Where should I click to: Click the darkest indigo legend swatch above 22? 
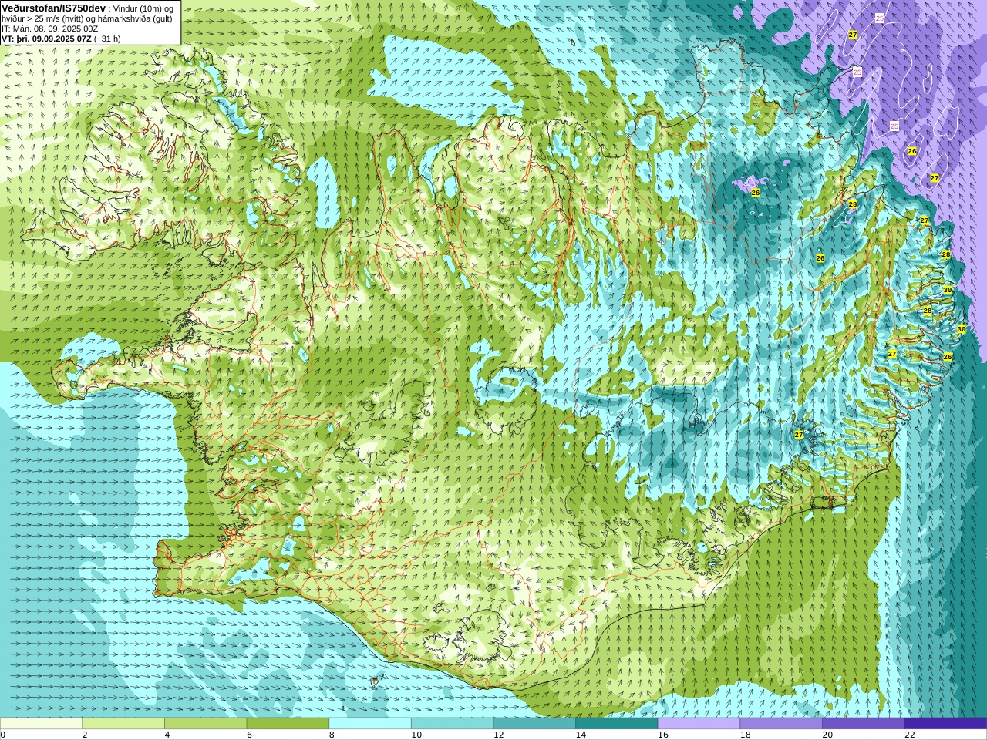[x=945, y=724]
